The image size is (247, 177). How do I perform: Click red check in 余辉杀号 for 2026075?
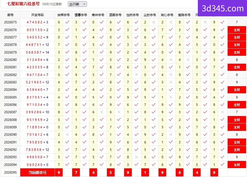pos(67,22)
